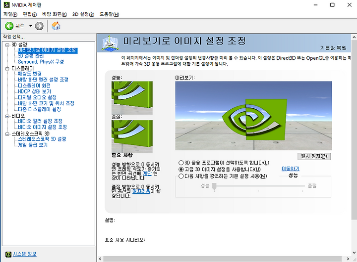Click the vertical scrollbar up arrow
357x262 pixels.
(x=354, y=37)
